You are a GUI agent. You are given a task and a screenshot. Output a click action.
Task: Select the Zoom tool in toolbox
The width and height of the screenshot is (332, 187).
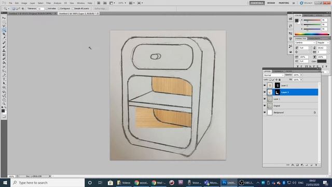[x=4, y=104]
